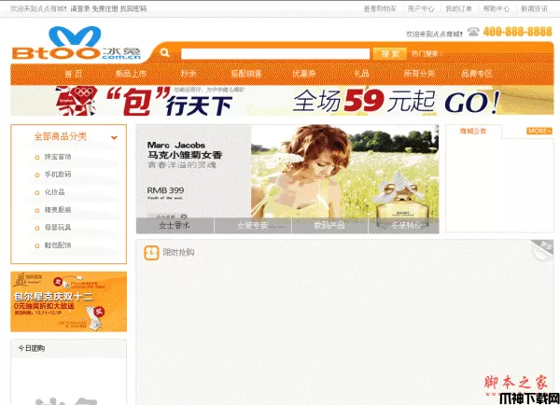Click the "包"行天下 全场59元起 banner

tap(282, 101)
